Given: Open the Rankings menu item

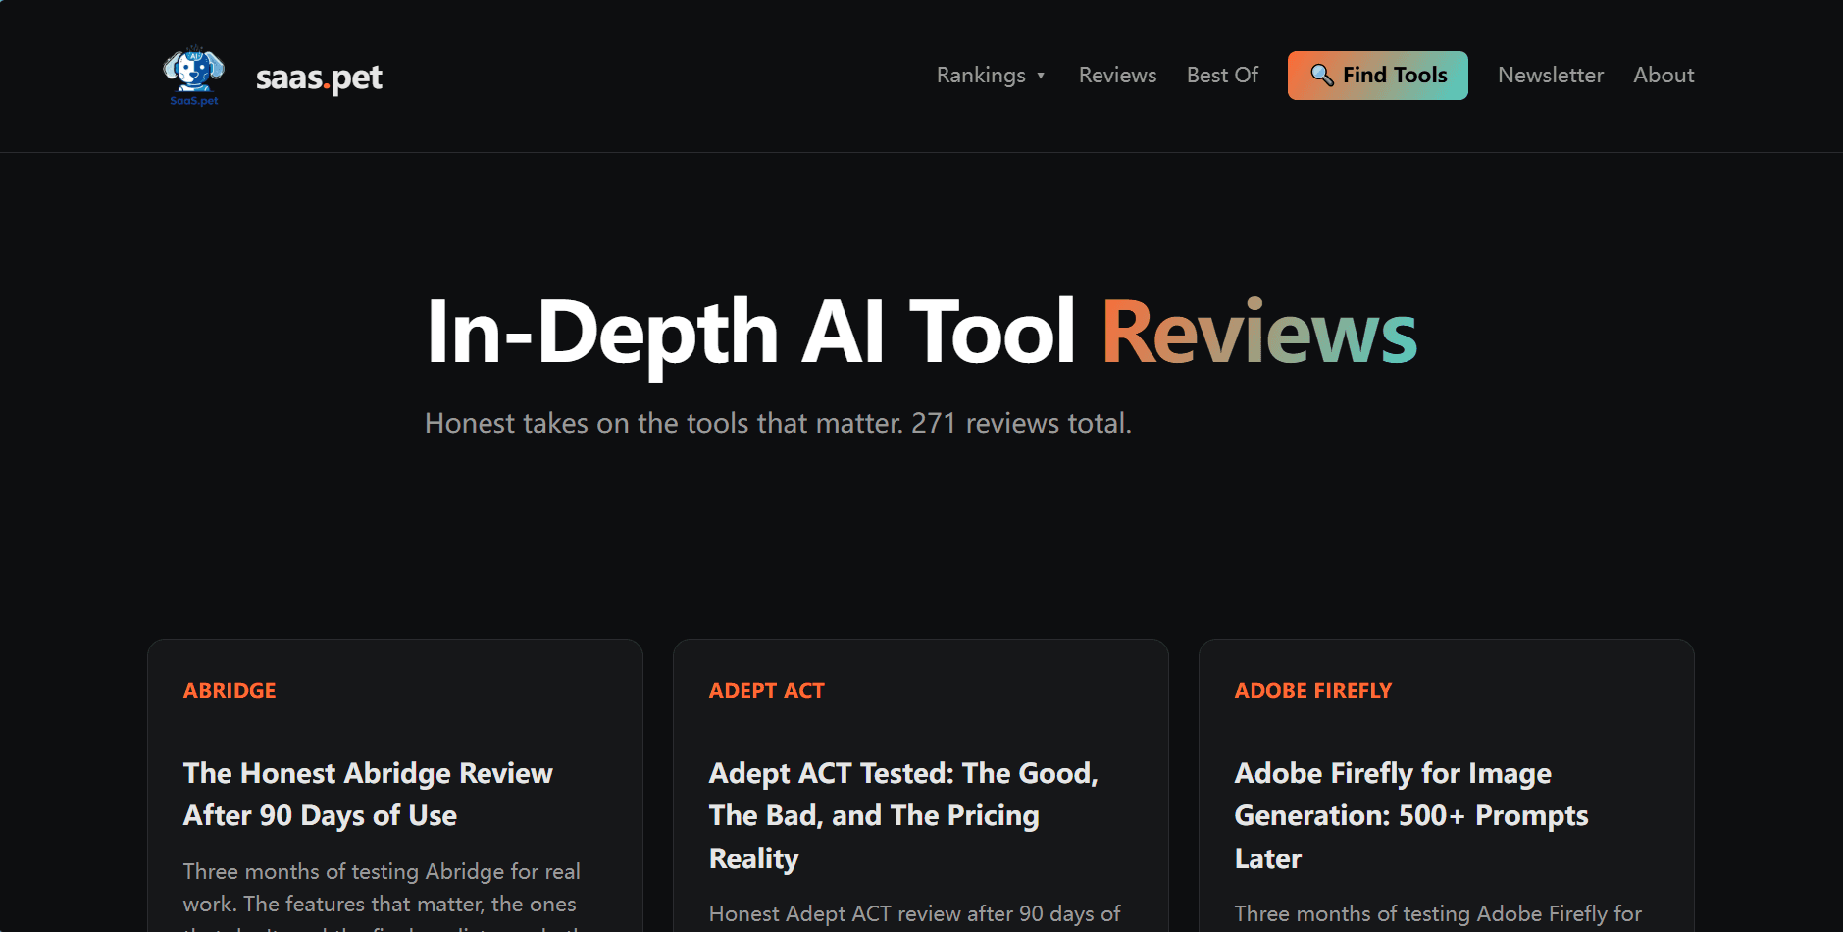Looking at the screenshot, I should coord(991,76).
